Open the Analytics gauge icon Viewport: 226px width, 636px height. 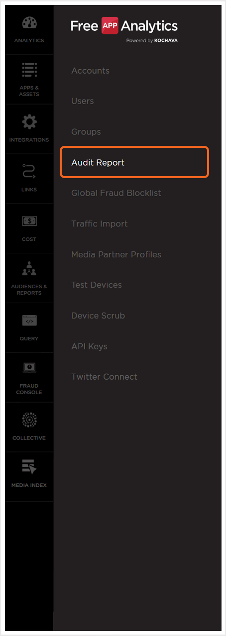click(29, 23)
